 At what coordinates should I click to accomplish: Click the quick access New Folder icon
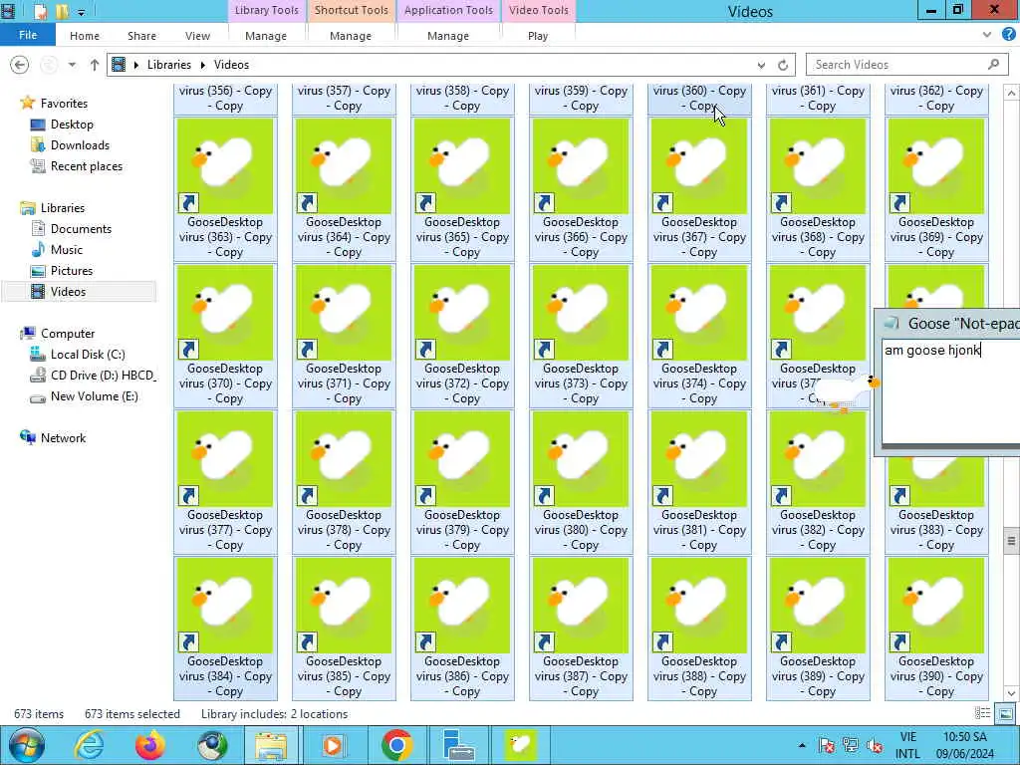(x=63, y=11)
